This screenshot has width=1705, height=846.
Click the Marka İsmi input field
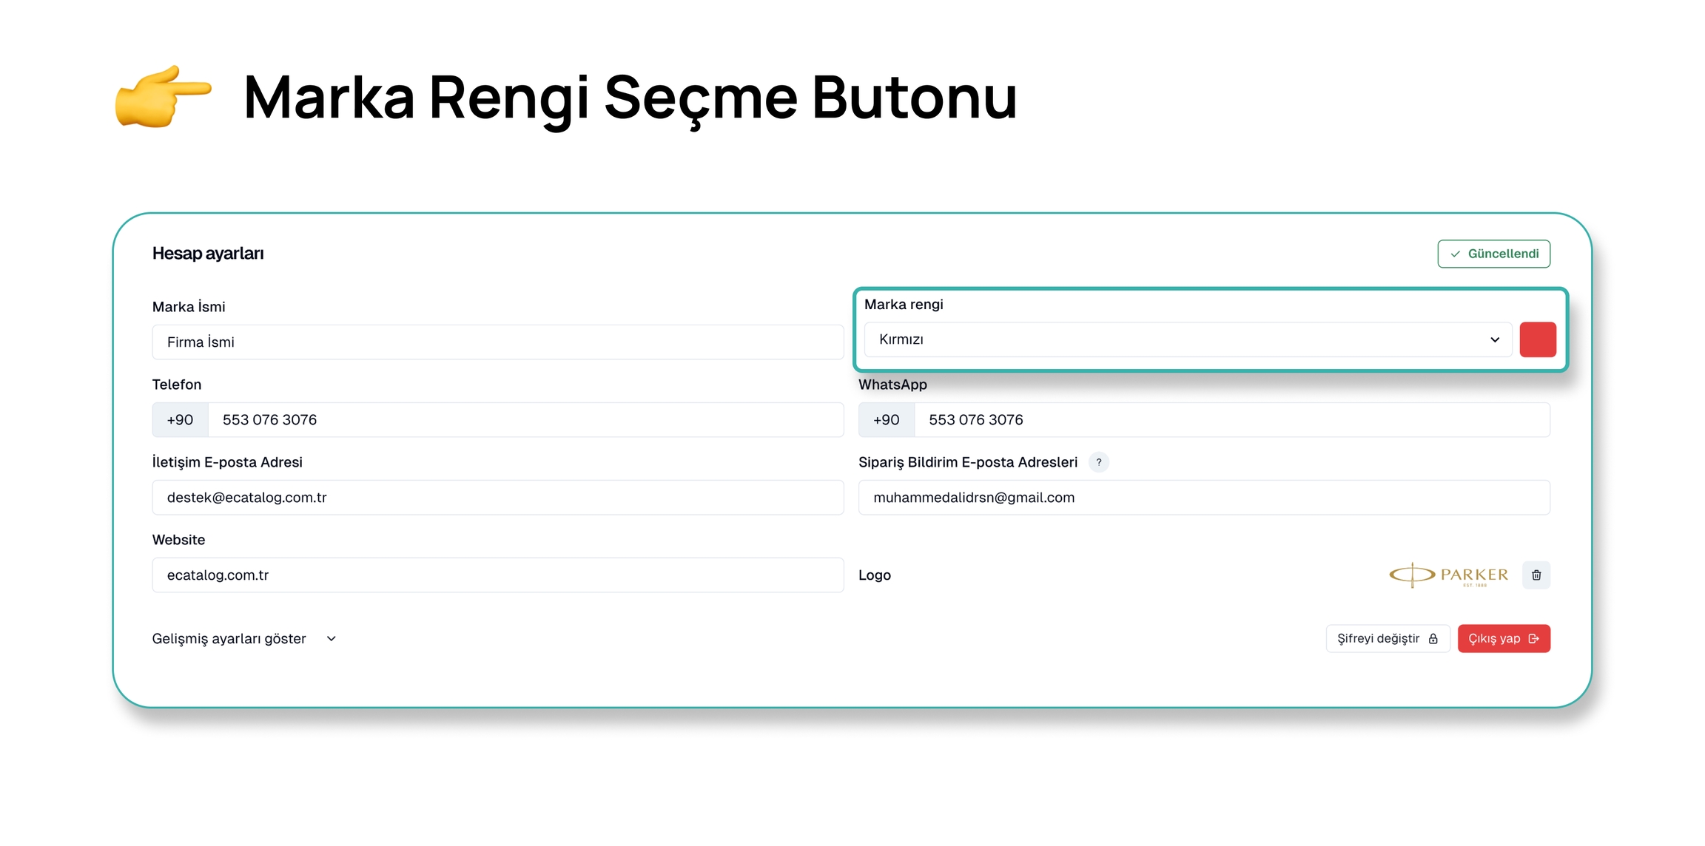coord(497,342)
